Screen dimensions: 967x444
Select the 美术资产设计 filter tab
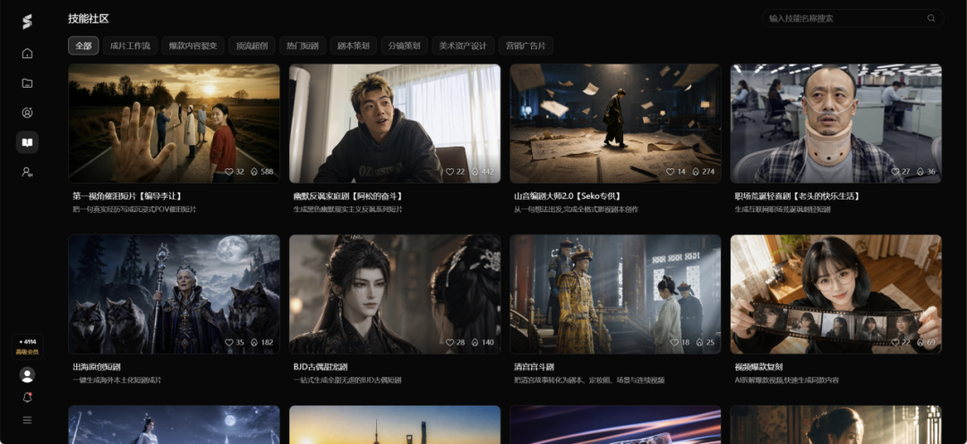click(463, 46)
